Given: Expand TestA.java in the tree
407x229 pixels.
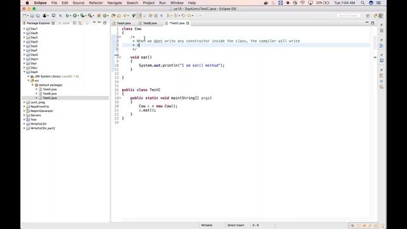Looking at the screenshot, I should (x=37, y=89).
